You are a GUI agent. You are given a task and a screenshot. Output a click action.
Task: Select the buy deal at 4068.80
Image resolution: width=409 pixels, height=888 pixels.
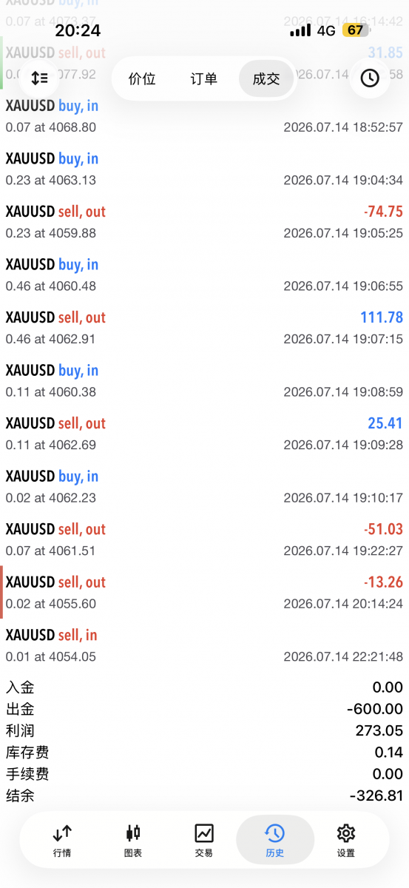tap(204, 116)
